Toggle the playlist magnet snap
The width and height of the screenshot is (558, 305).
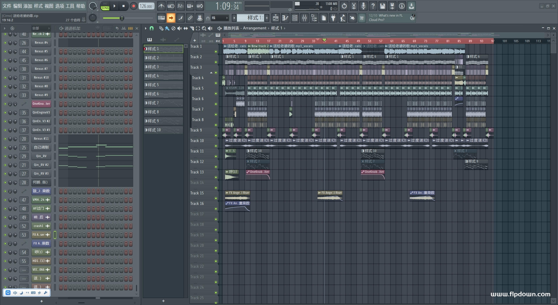[151, 28]
